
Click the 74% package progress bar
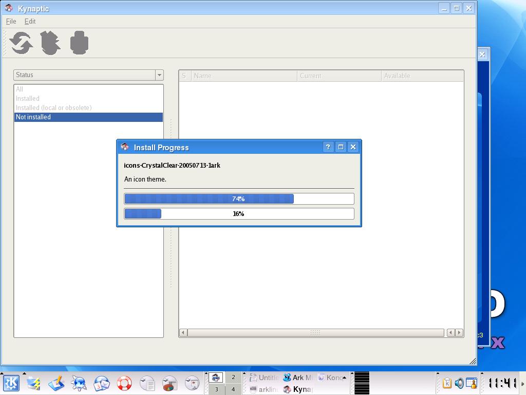point(239,199)
